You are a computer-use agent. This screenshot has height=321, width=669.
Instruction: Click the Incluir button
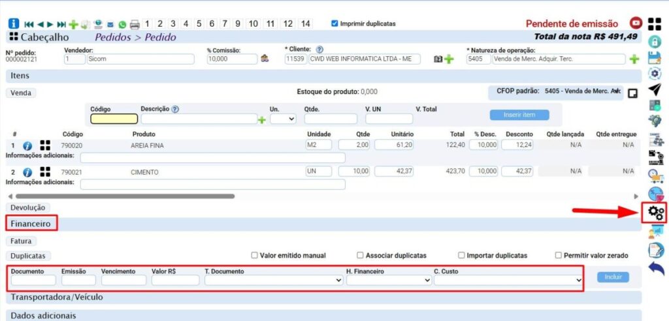(613, 277)
